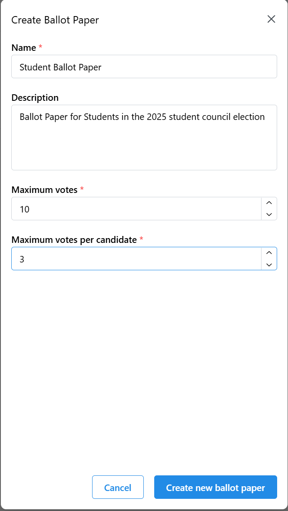Click the Maximum votes label
The image size is (288, 511).
click(44, 190)
